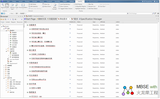This screenshot has height=99, width=160.
Task: Open the Search tool in Explore group
Action: click(x=3, y=6)
